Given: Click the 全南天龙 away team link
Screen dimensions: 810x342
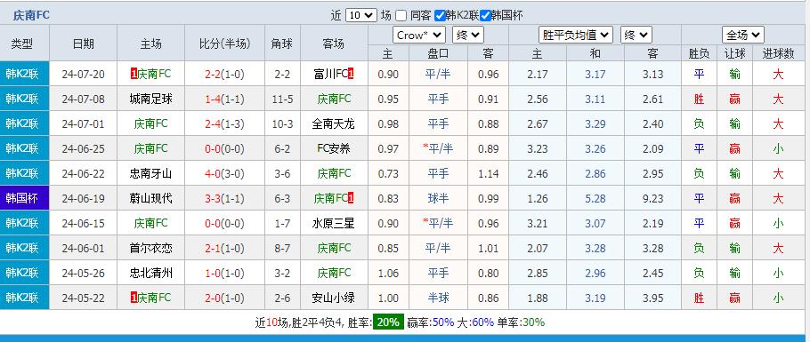Looking at the screenshot, I should [334, 123].
